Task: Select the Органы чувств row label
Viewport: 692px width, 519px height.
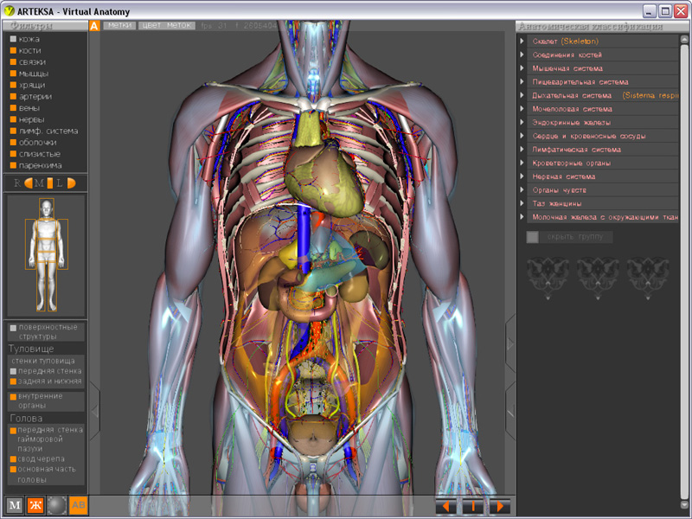Action: coord(559,190)
